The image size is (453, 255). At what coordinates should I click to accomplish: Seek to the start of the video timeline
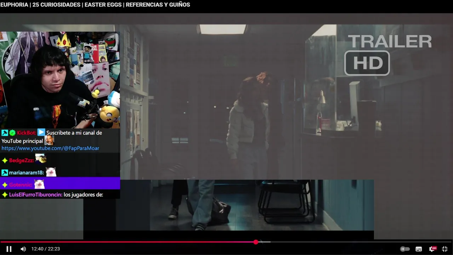point(1,242)
